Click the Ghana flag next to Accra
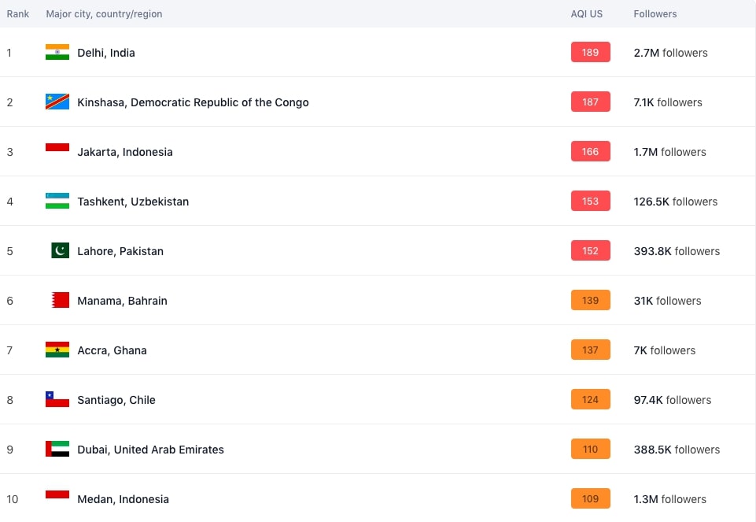Screen dimensions: 756x522 click(x=57, y=350)
